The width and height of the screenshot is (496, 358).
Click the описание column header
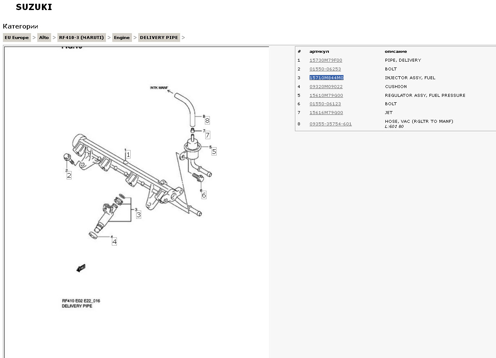(396, 51)
